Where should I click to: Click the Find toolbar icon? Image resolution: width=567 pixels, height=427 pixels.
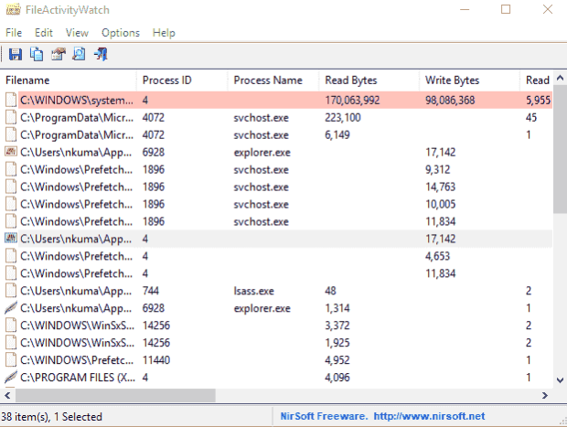(x=80, y=55)
